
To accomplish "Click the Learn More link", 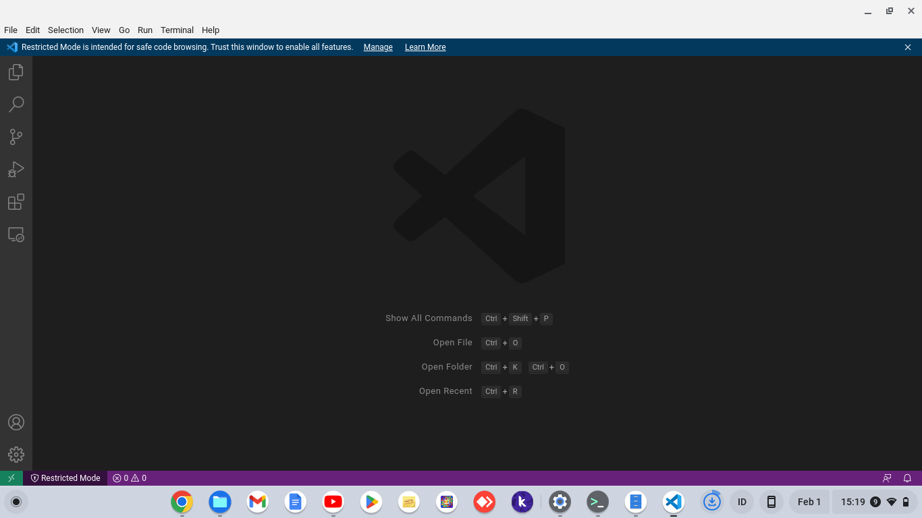I will coord(425,47).
